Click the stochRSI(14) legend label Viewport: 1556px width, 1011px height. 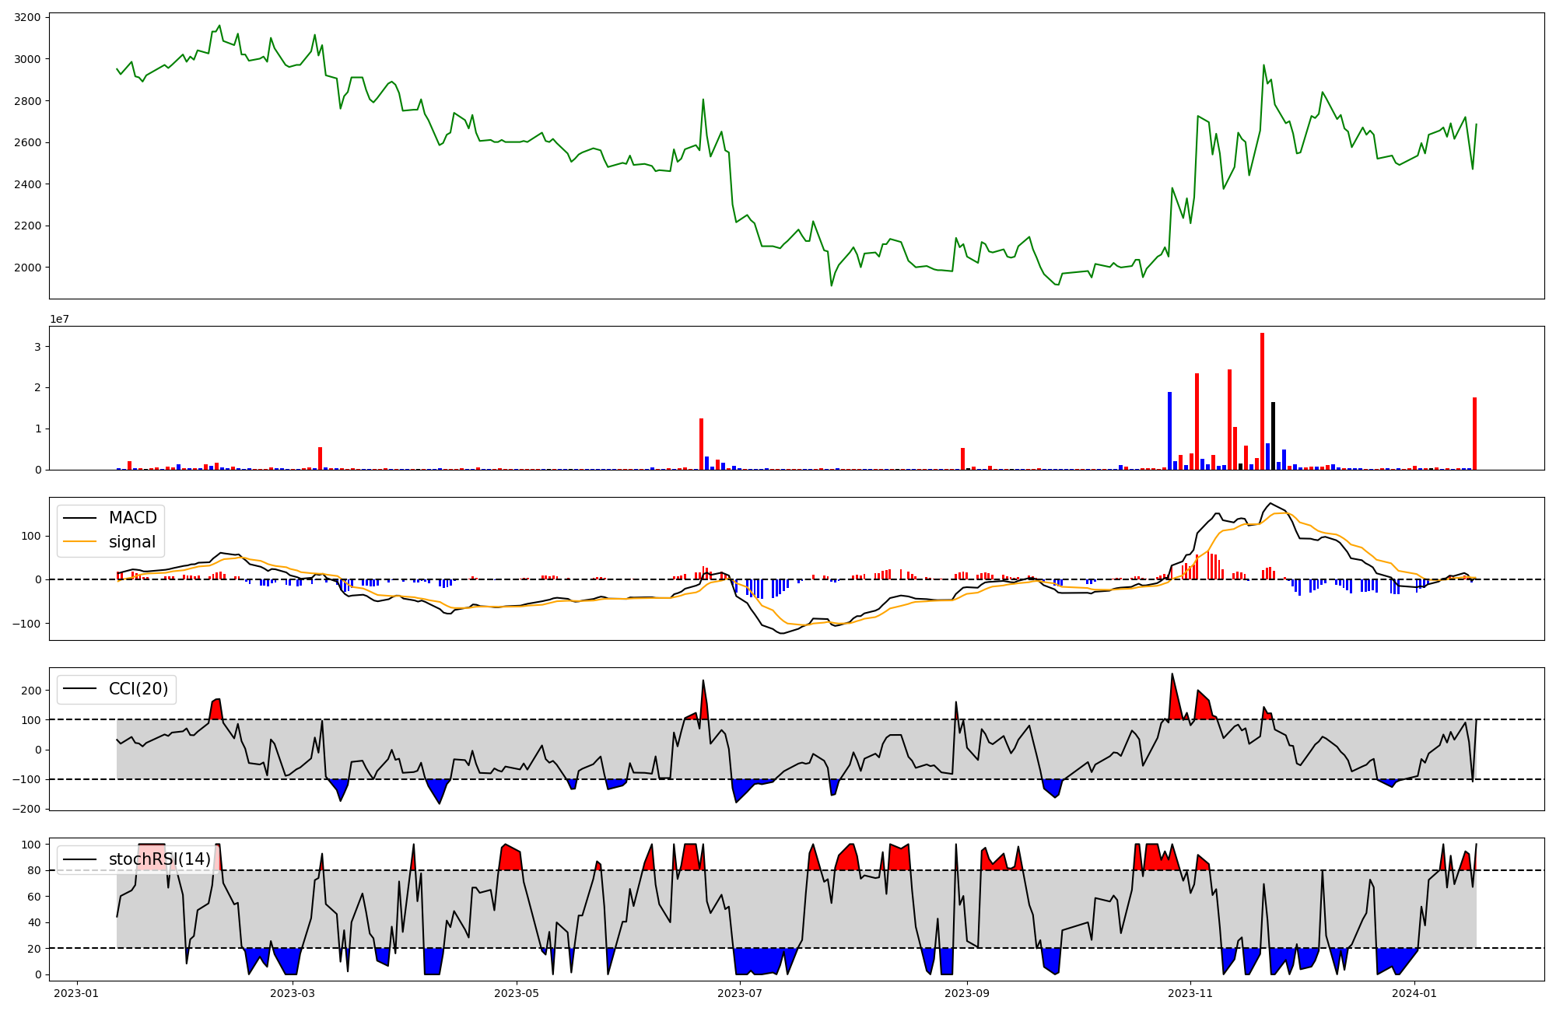[x=159, y=859]
